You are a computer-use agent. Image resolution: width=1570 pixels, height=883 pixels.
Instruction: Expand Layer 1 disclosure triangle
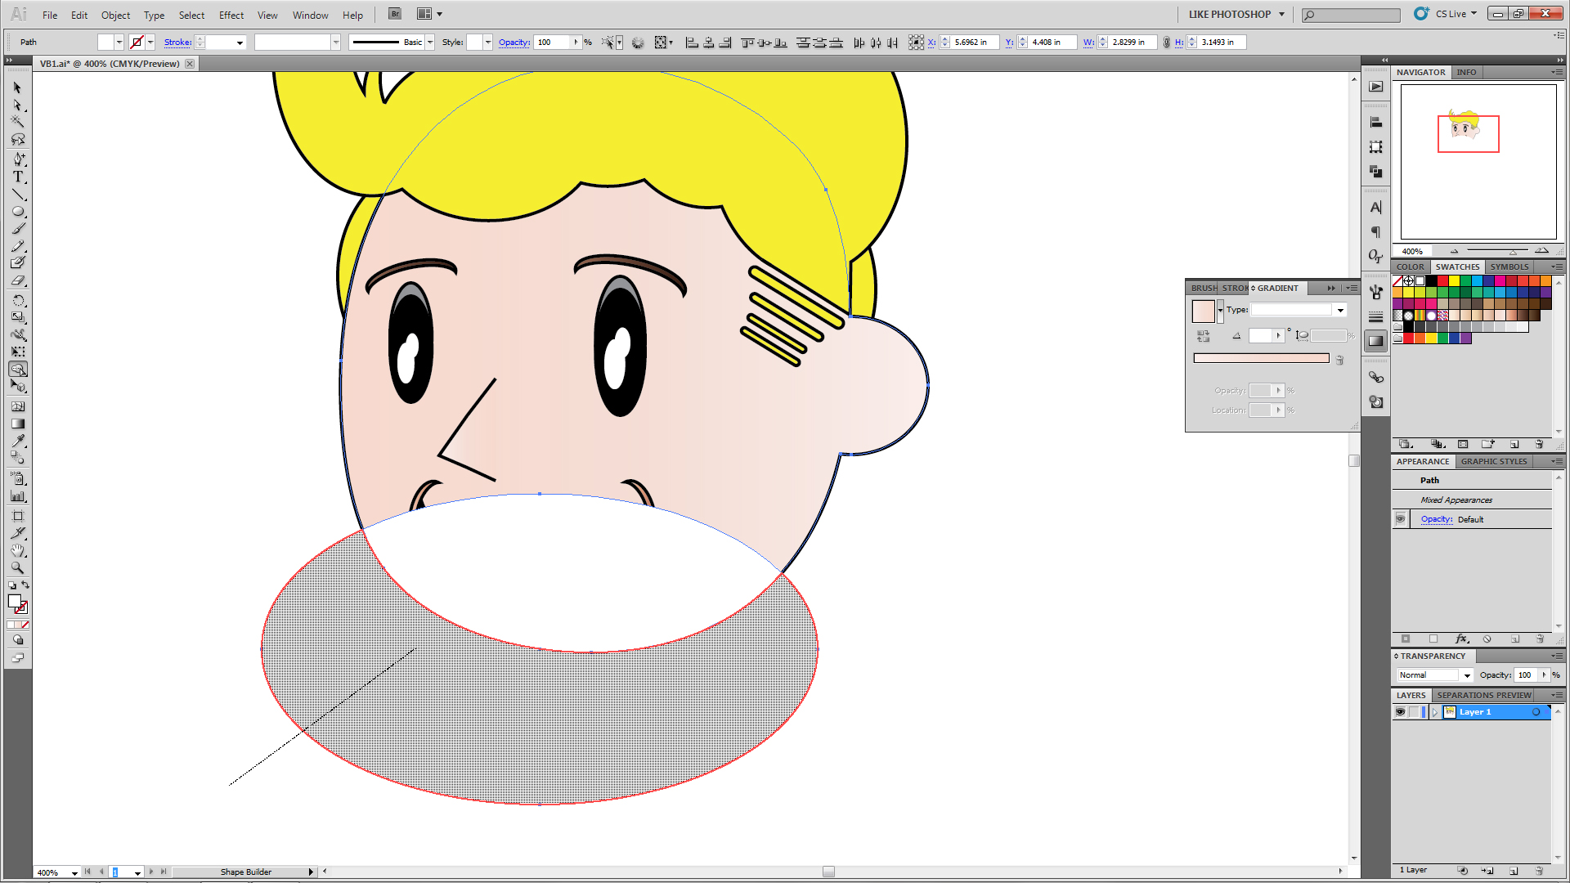click(1434, 712)
